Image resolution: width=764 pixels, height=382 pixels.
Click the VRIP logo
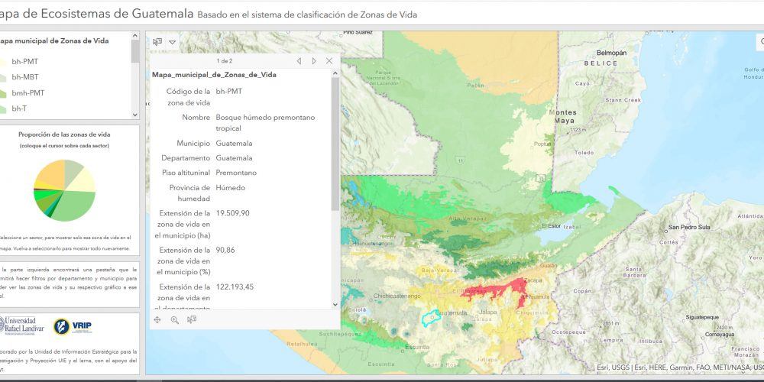pyautogui.click(x=73, y=326)
